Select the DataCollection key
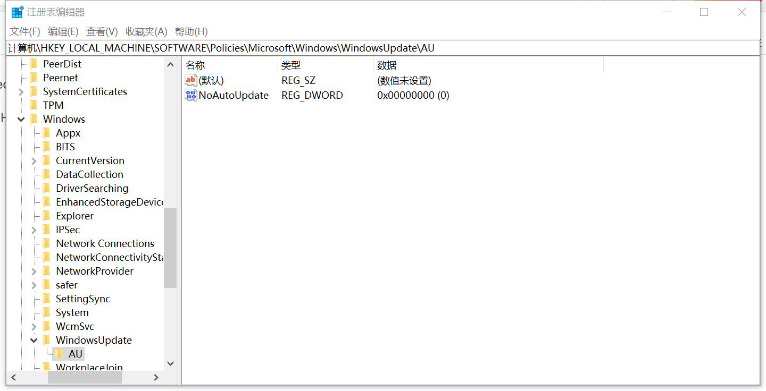This screenshot has width=766, height=391. tap(90, 174)
